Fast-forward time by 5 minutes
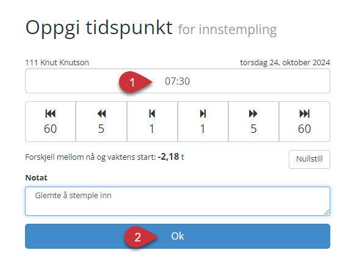This screenshot has width=362, height=278. tap(253, 121)
